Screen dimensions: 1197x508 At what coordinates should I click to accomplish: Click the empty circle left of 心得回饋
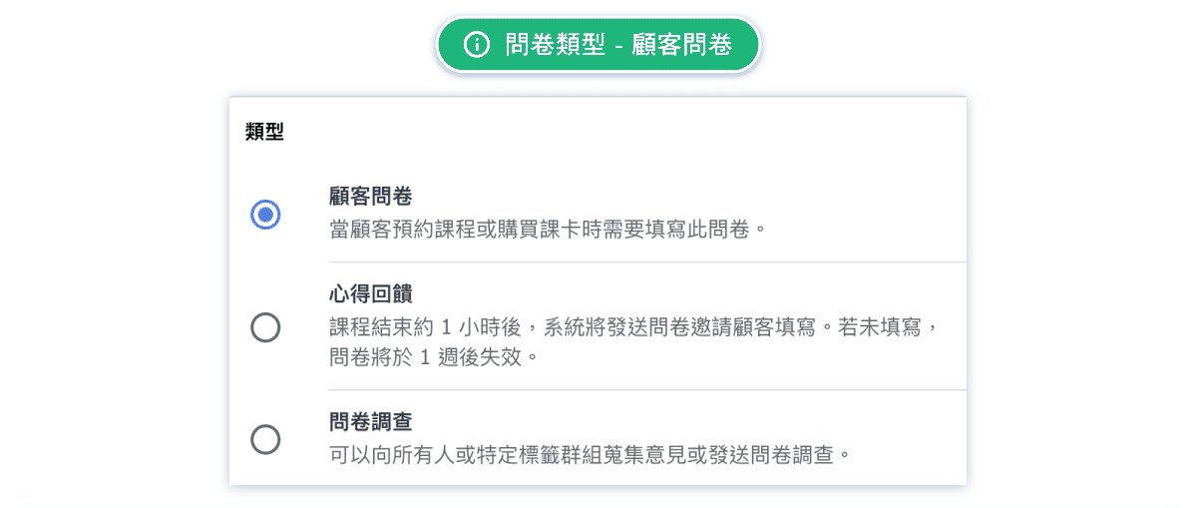pos(265,327)
